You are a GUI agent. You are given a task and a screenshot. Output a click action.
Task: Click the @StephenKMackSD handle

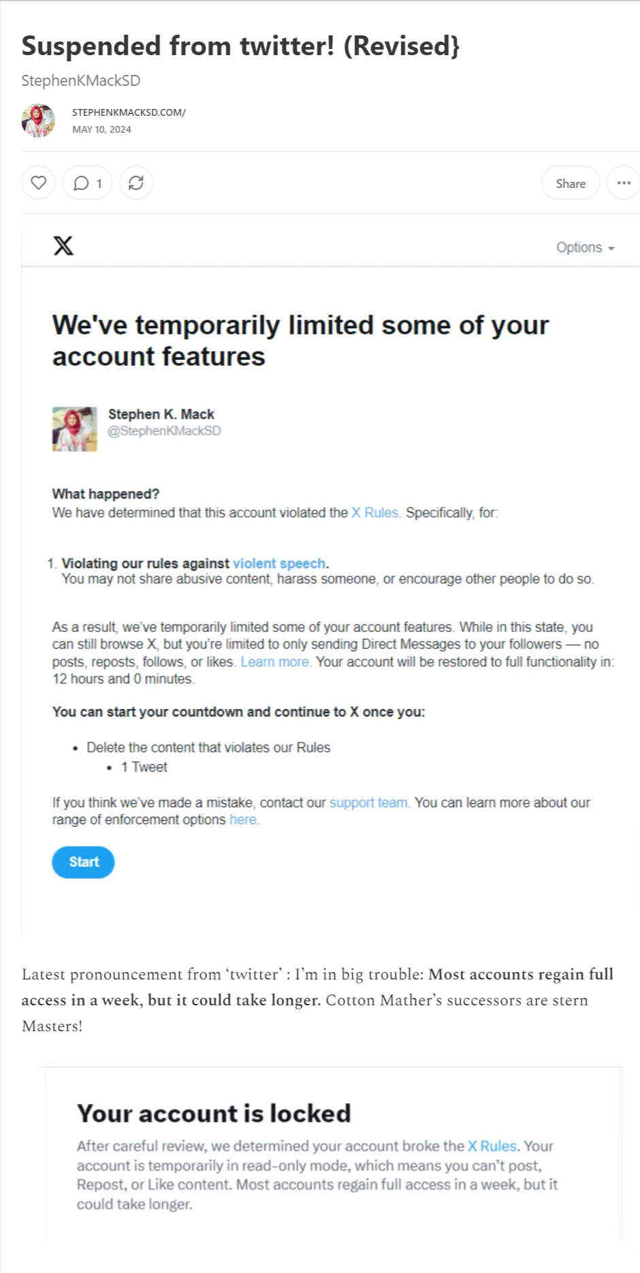(164, 430)
